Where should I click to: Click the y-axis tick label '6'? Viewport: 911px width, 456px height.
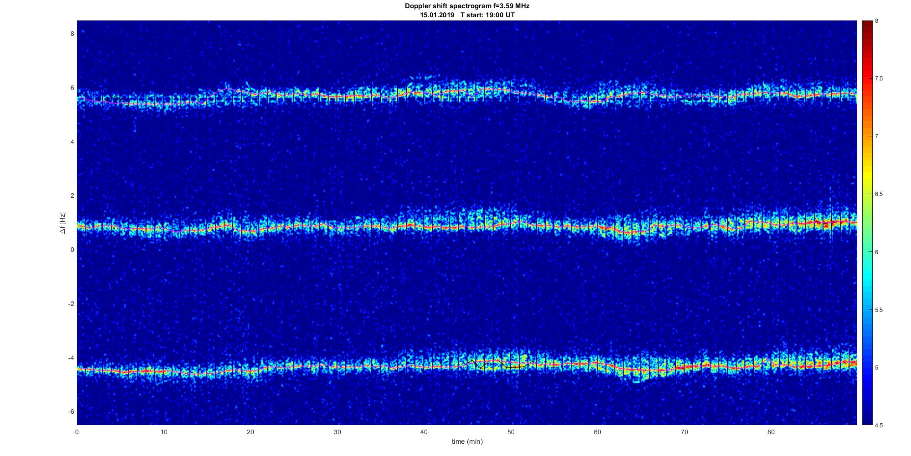[x=72, y=88]
